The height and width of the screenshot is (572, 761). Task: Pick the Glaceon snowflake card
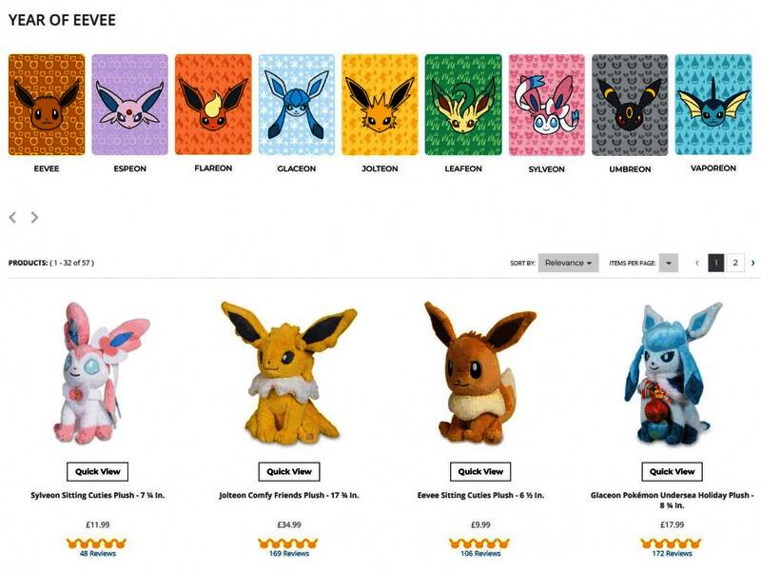(297, 105)
